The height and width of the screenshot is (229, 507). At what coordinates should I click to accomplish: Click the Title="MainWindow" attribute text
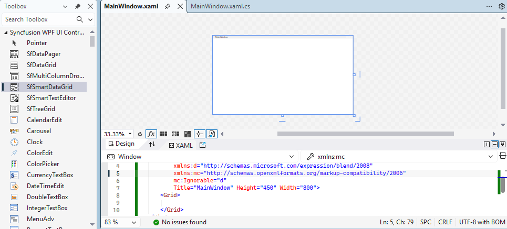coord(203,188)
